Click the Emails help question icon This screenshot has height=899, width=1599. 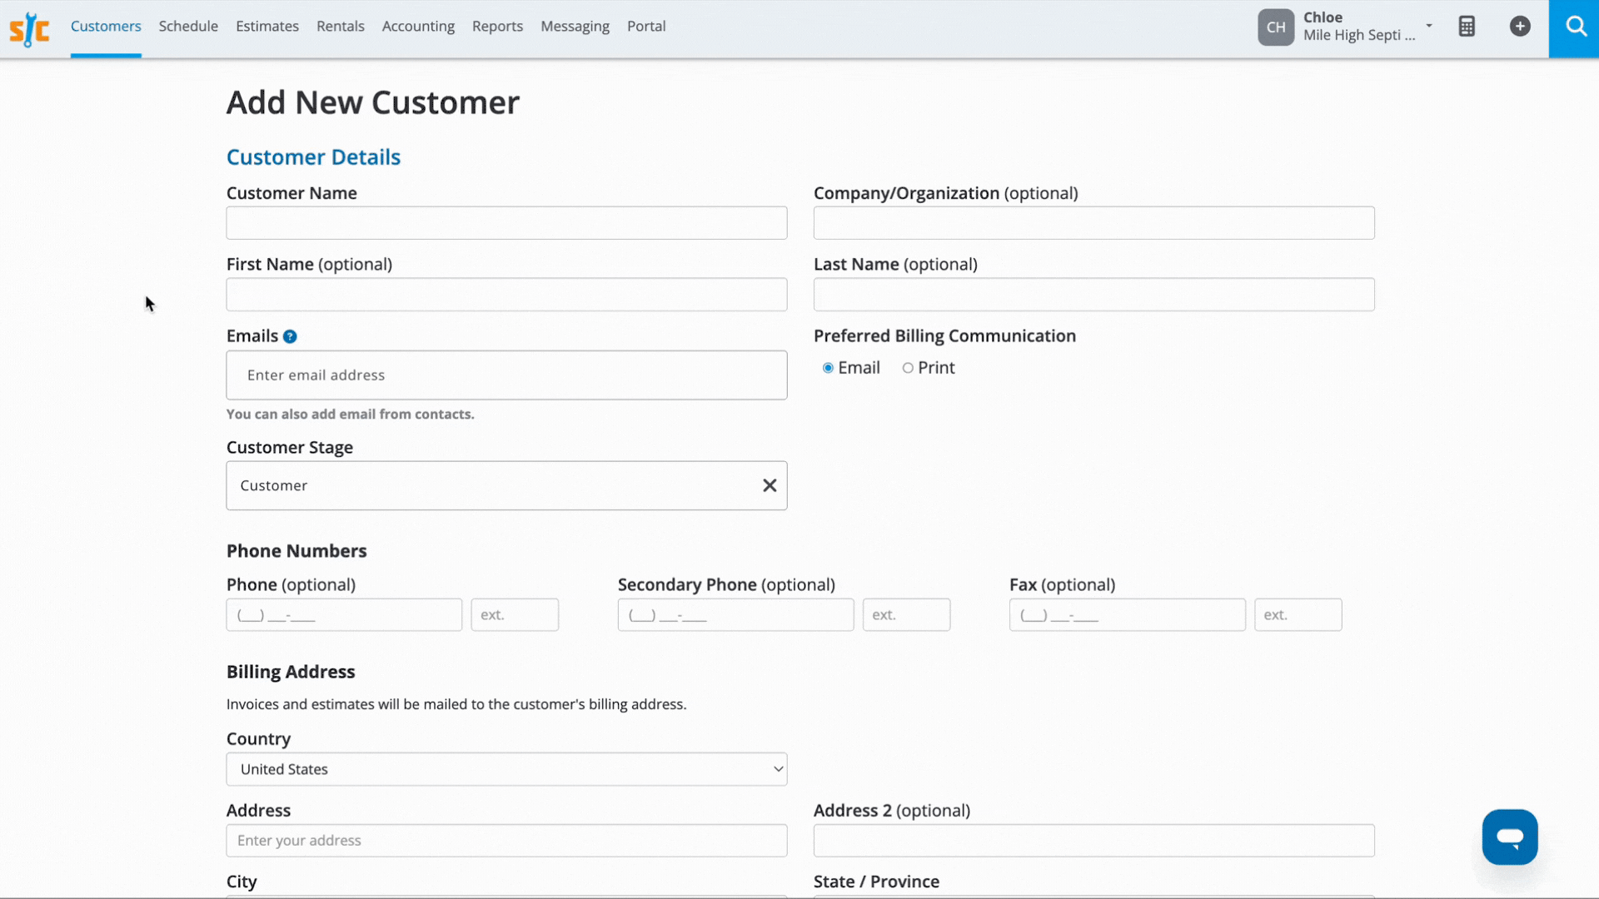tap(290, 336)
